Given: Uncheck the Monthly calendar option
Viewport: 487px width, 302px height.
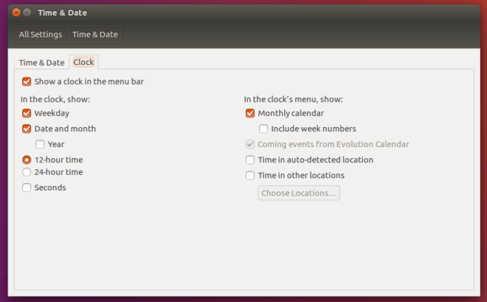Looking at the screenshot, I should click(x=251, y=113).
